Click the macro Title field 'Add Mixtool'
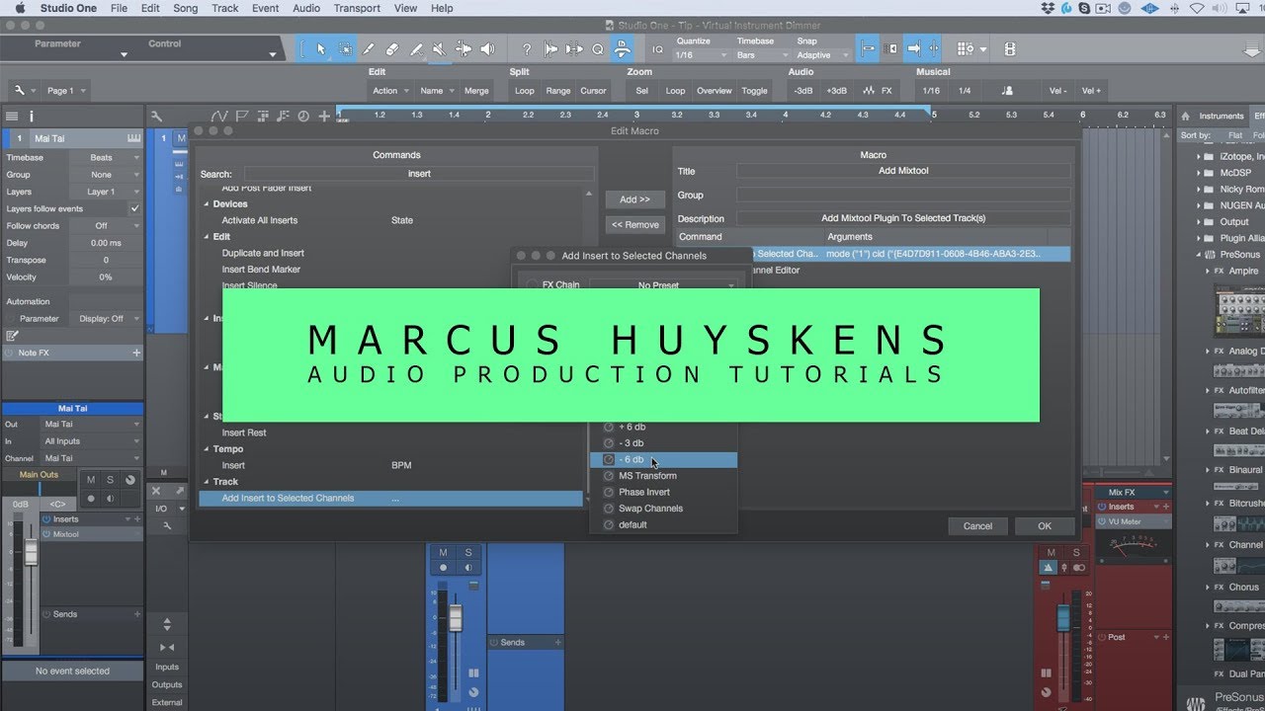 (x=902, y=171)
